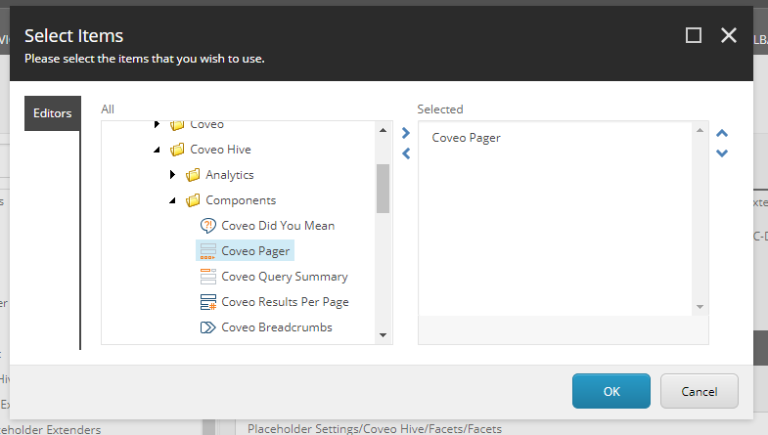Select Coveo Pager in Selected list

click(466, 138)
